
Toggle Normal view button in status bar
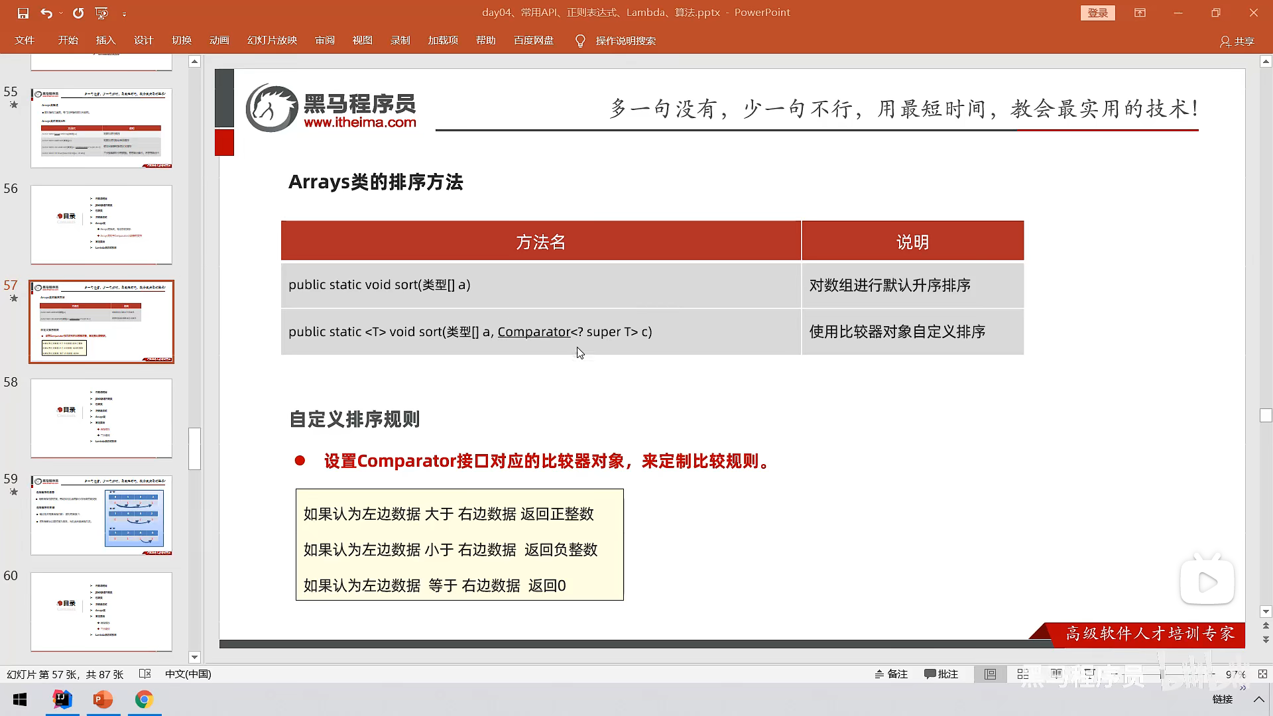pos(990,674)
